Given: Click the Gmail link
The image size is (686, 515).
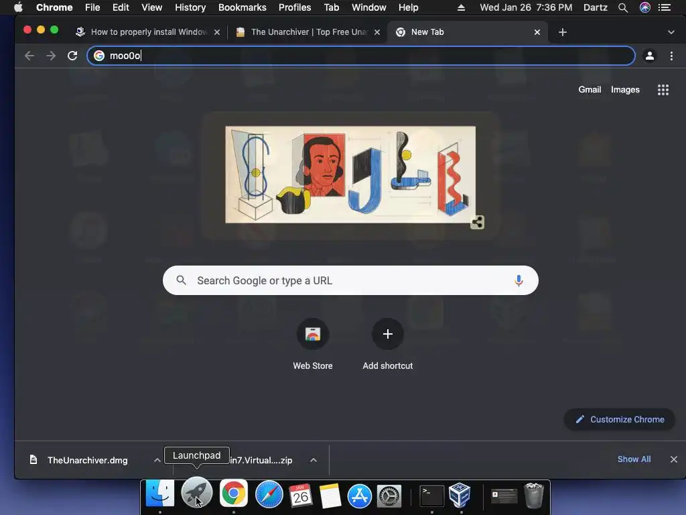Looking at the screenshot, I should pos(590,90).
